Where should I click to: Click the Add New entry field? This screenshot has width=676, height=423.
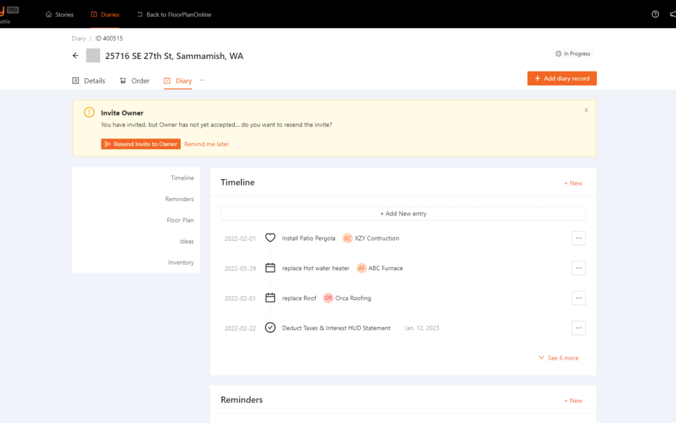point(403,213)
